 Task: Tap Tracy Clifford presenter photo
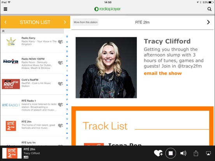106,68
